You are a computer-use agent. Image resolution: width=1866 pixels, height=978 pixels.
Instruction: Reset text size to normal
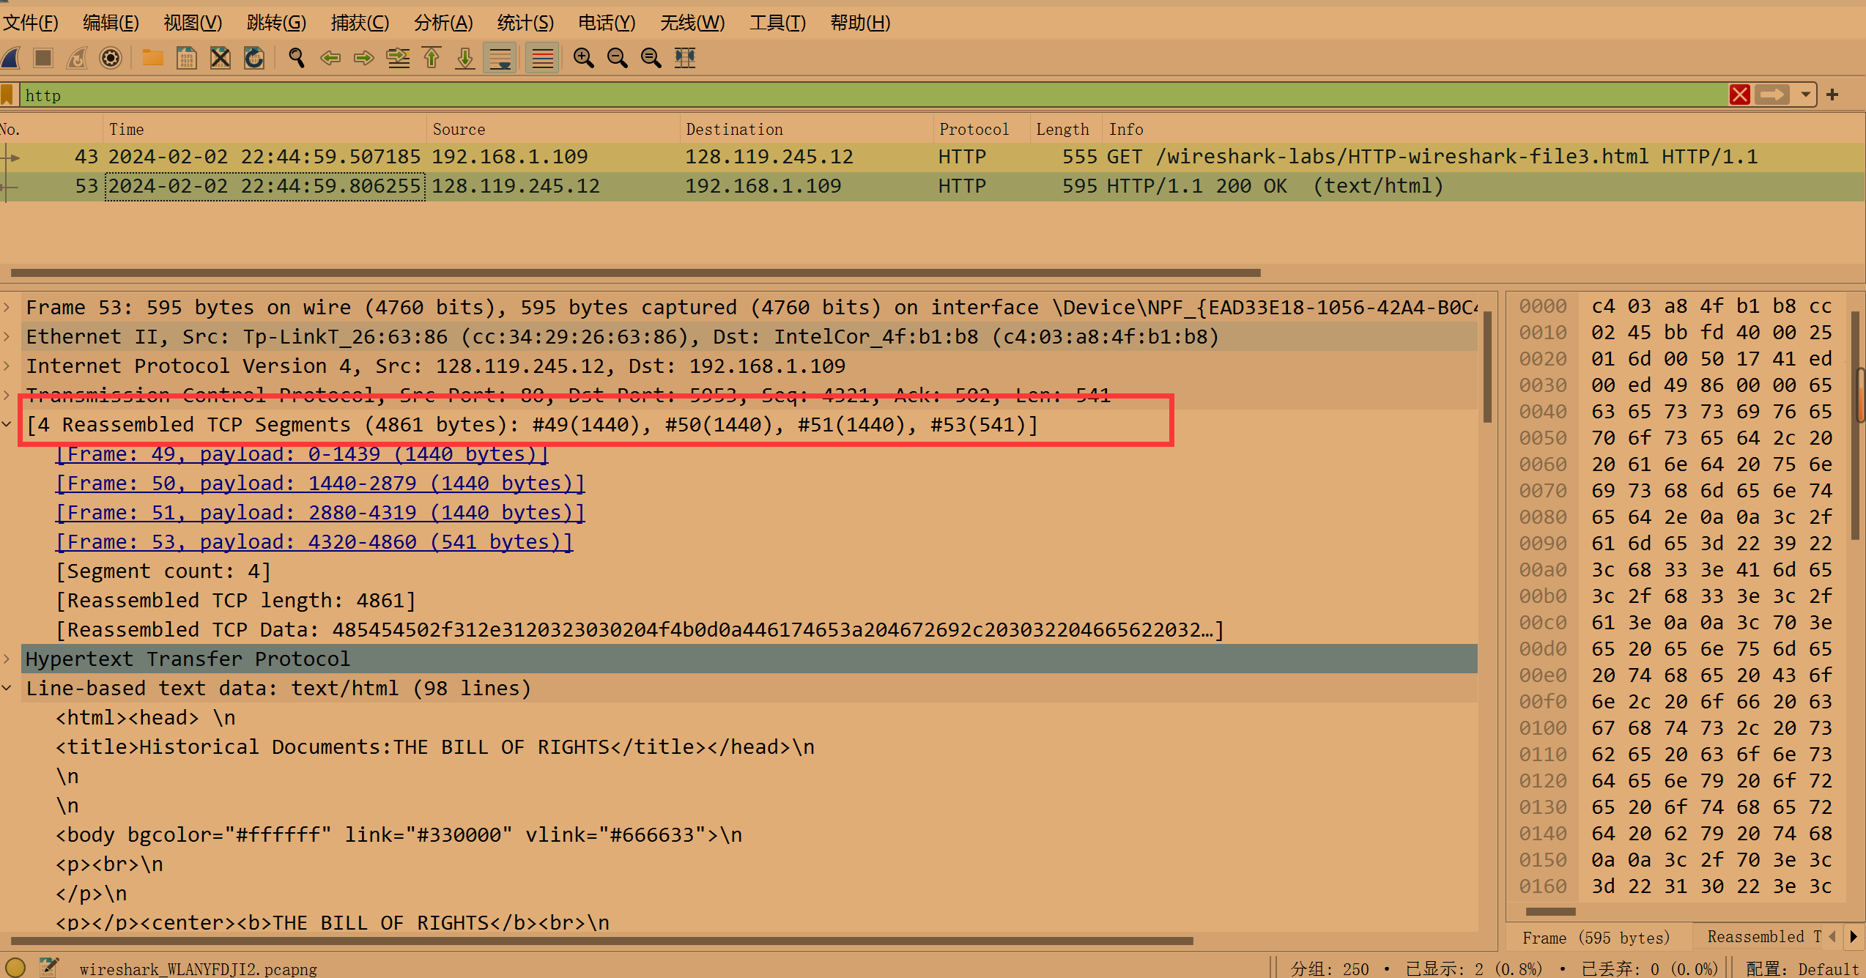click(651, 57)
